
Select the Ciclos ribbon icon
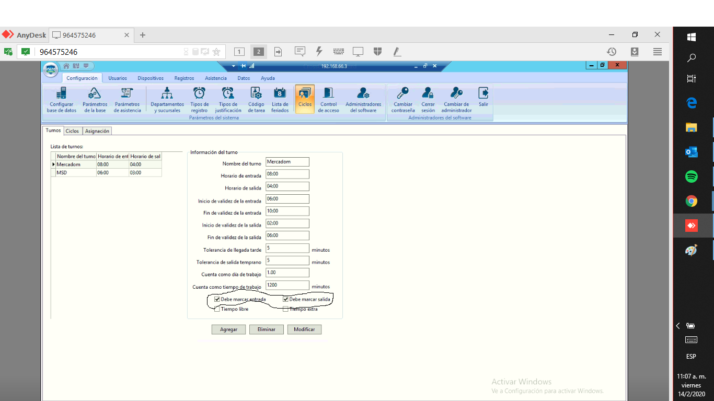305,99
